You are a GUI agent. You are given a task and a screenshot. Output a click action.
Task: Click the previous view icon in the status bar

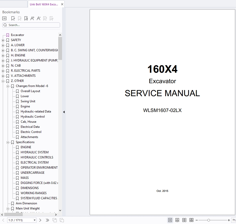pyautogui.click(x=55, y=220)
